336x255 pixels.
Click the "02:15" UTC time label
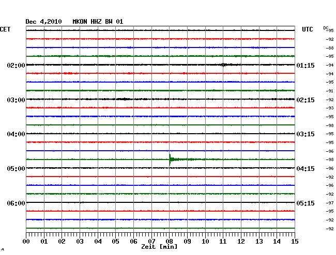pyautogui.click(x=306, y=100)
